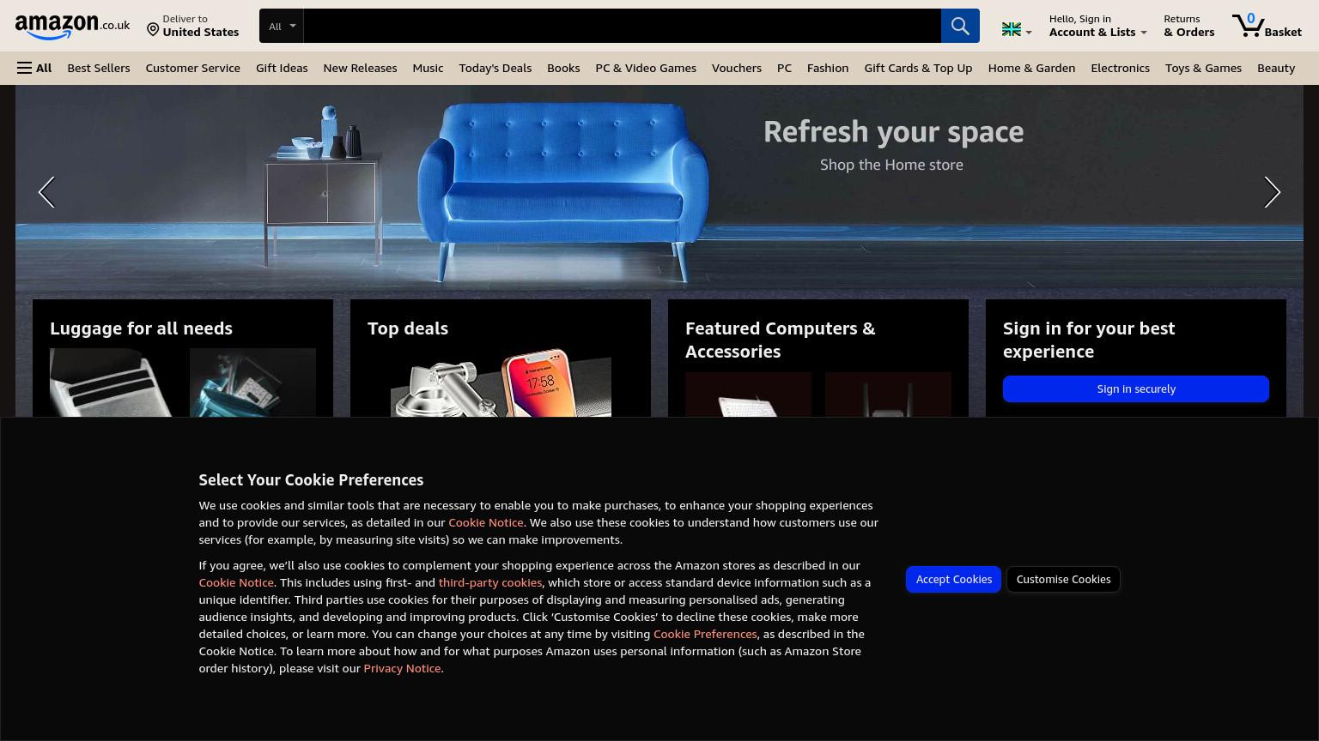Open PC & Video Games link
Image resolution: width=1319 pixels, height=741 pixels.
[x=646, y=68]
